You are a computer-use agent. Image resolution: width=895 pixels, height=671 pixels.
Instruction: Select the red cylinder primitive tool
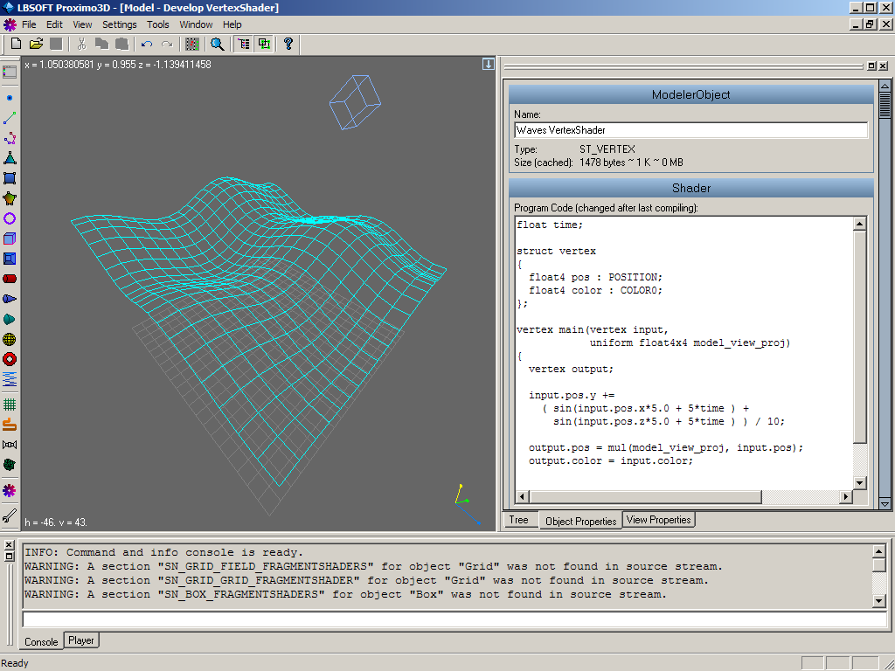click(x=10, y=279)
